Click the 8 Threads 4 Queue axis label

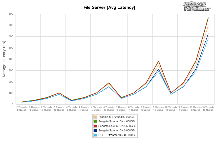(x=134, y=108)
